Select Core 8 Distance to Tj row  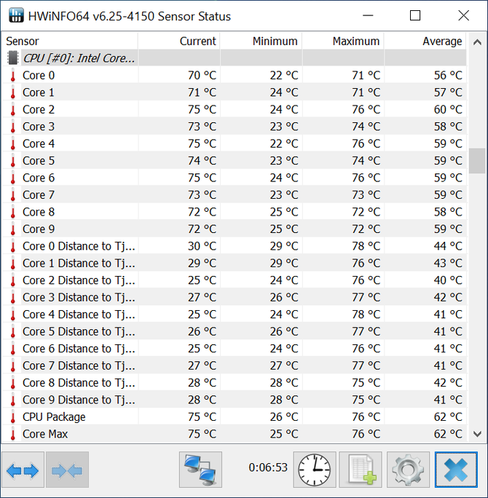tap(235, 383)
